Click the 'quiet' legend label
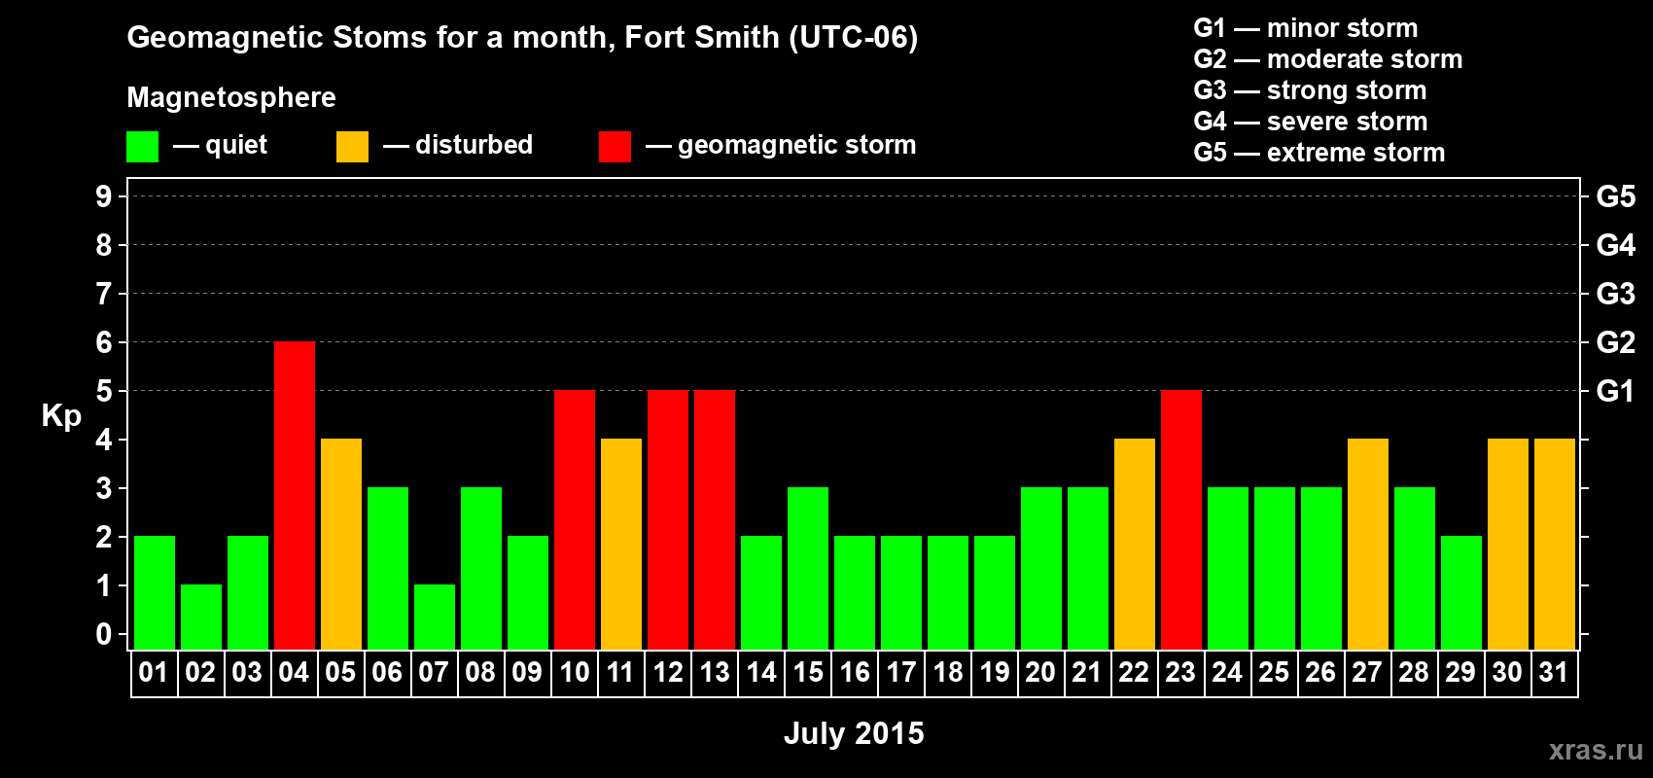This screenshot has height=778, width=1653. (x=236, y=146)
